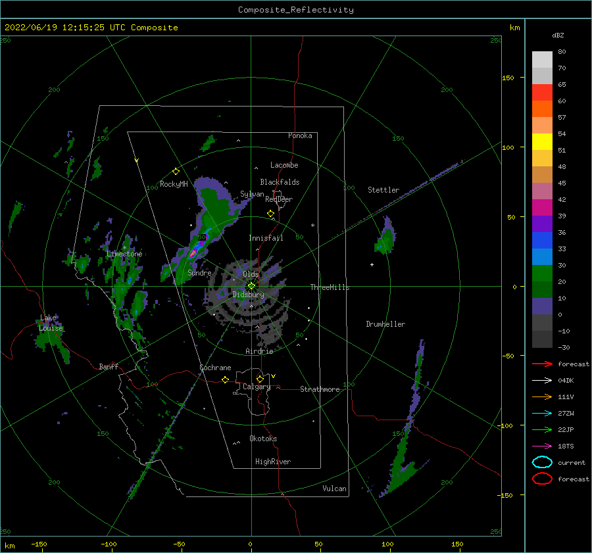Click the yellow diamond marker below RedDeer

(x=271, y=214)
